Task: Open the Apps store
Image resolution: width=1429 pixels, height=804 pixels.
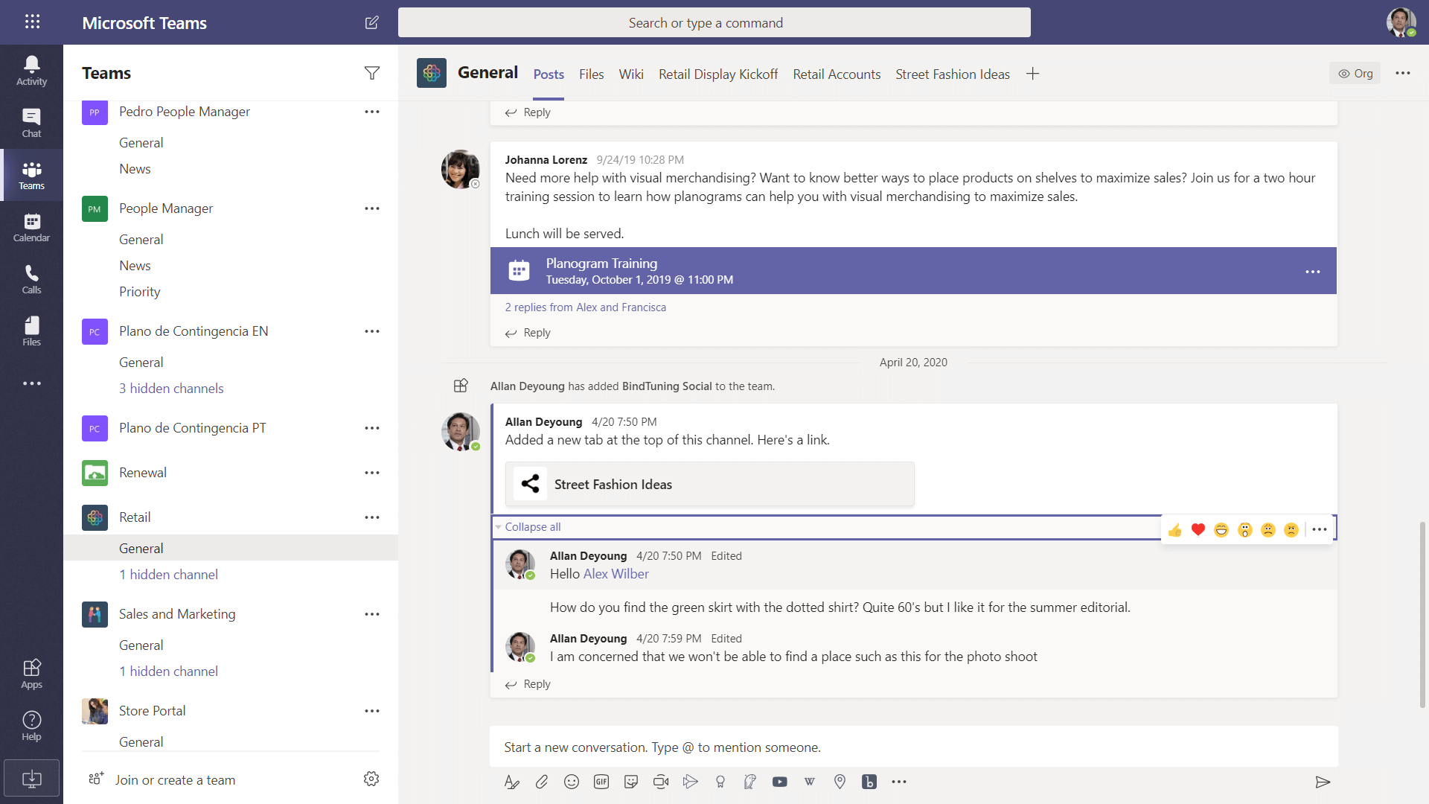Action: click(x=31, y=674)
